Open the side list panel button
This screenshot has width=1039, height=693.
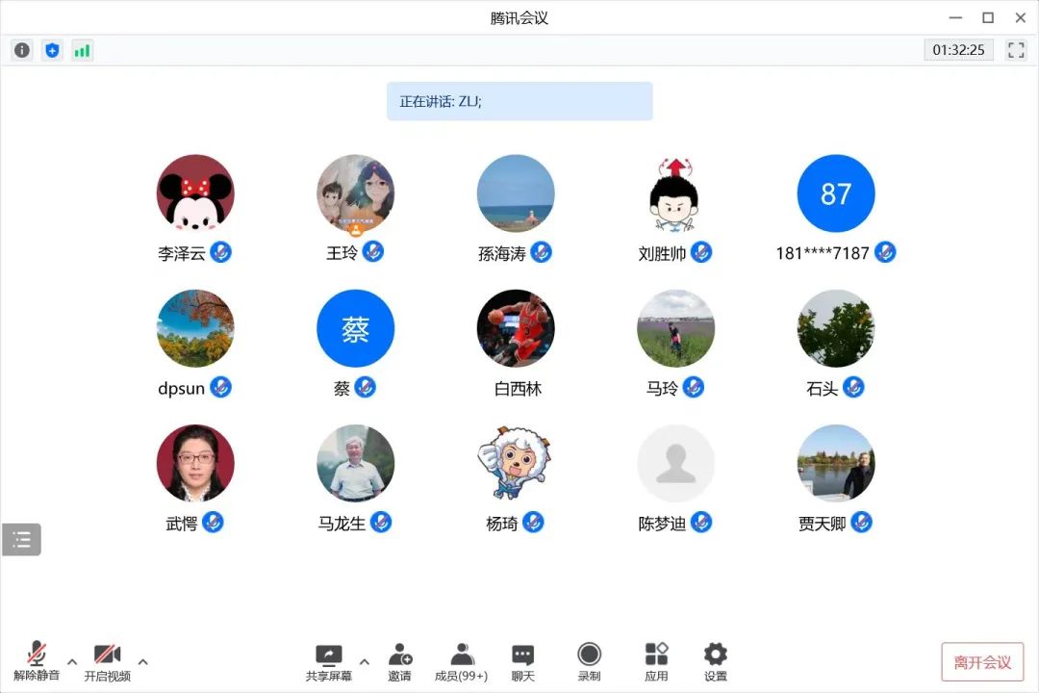22,539
